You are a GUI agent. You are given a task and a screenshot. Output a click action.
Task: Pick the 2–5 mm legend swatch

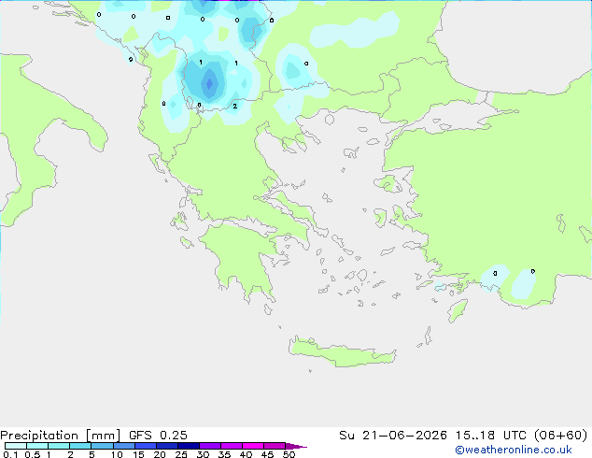click(x=80, y=446)
